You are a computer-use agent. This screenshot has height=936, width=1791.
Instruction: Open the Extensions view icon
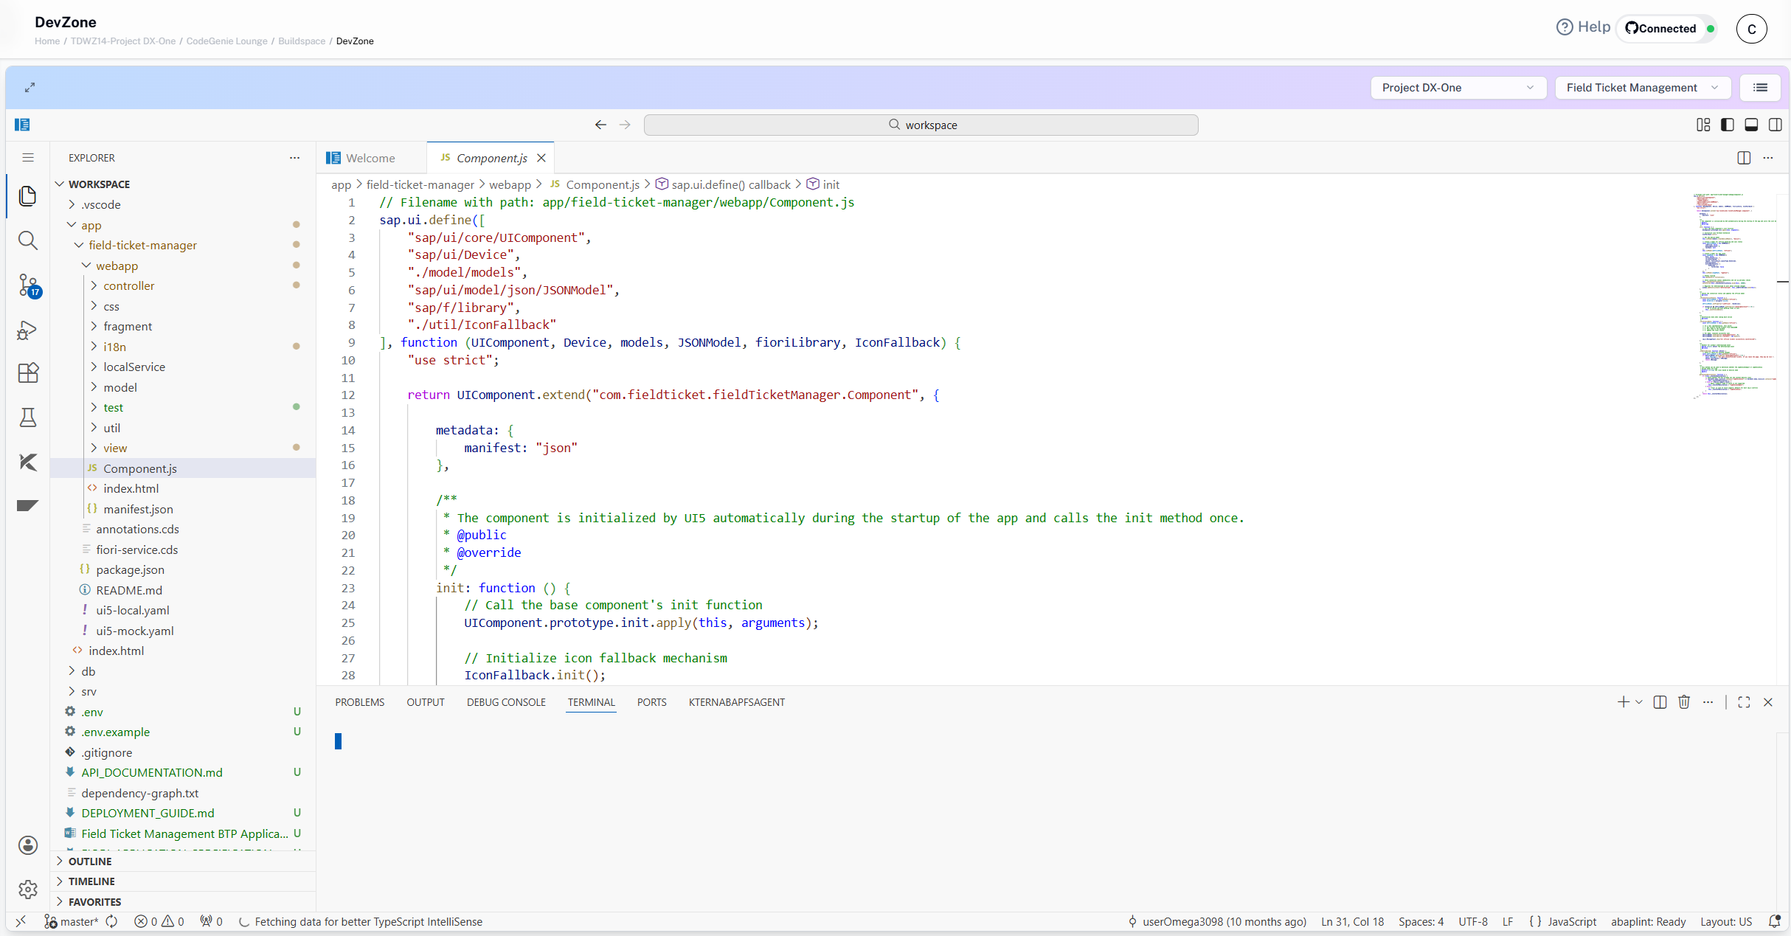point(28,373)
